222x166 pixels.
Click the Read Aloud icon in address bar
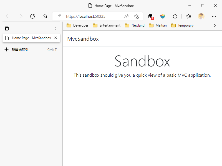pyautogui.click(x=127, y=16)
